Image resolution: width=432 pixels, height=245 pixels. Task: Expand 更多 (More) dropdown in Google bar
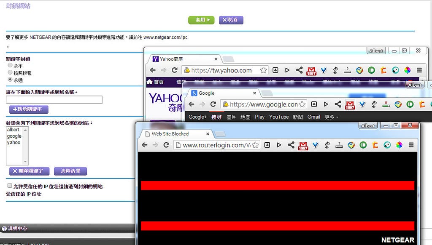(331, 117)
